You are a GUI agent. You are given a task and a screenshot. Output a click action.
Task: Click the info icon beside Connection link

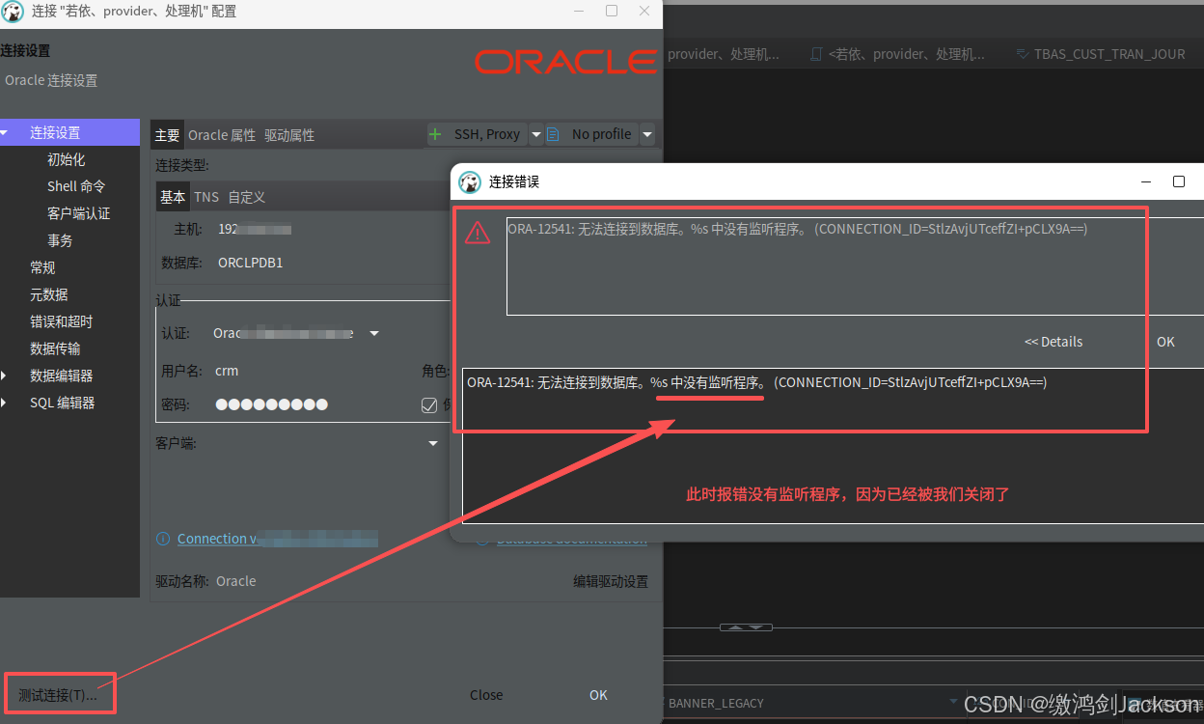pyautogui.click(x=163, y=539)
